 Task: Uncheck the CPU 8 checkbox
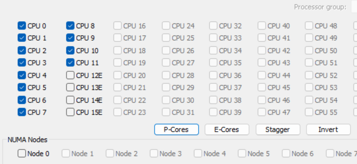70,25
